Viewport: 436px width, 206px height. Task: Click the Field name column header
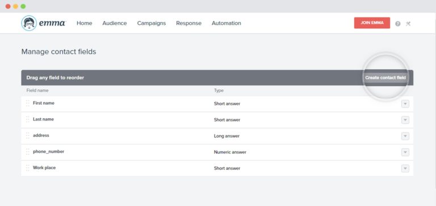37,91
